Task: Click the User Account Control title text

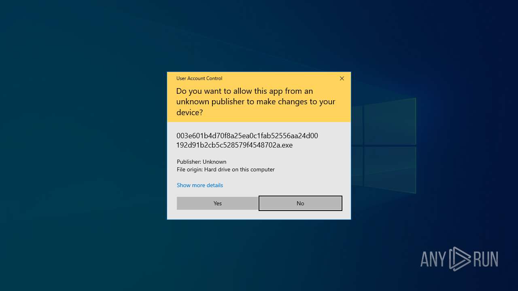Action: pos(199,78)
